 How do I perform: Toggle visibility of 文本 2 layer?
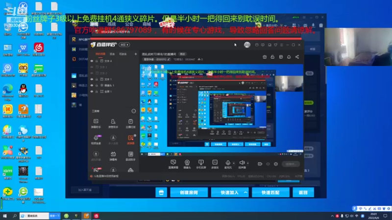tap(92, 73)
